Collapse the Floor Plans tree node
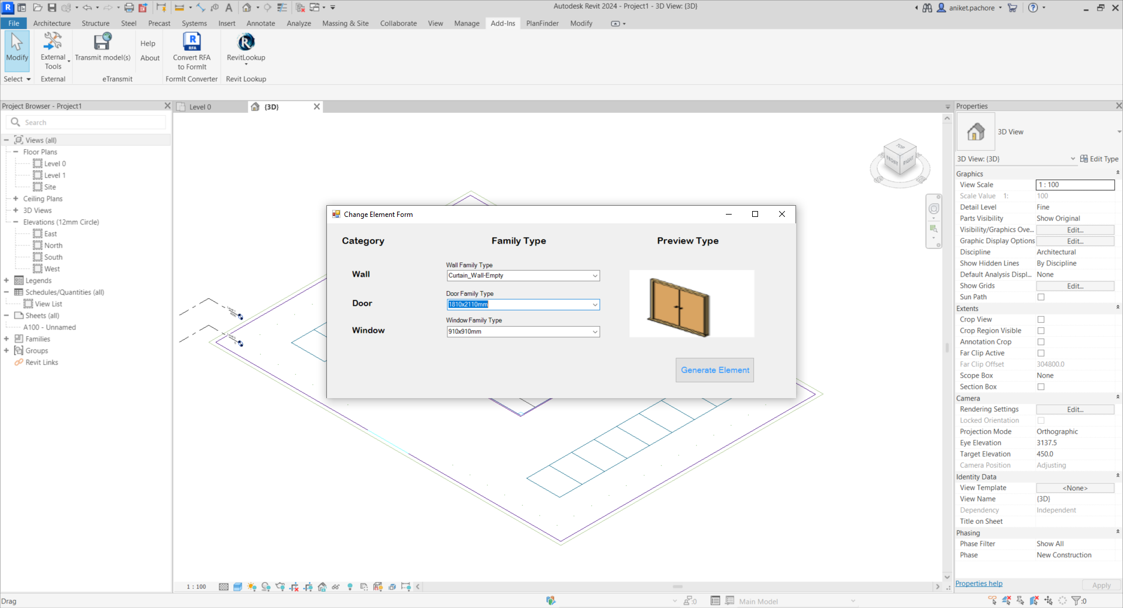The image size is (1123, 608). 16,152
